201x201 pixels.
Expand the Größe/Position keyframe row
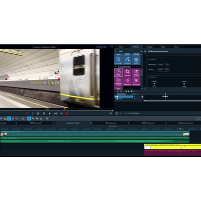click(116, 96)
